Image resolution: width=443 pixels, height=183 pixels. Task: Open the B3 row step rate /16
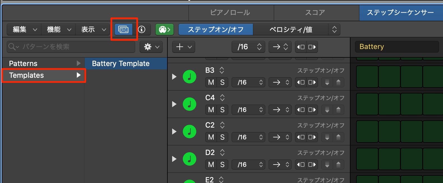[248, 82]
